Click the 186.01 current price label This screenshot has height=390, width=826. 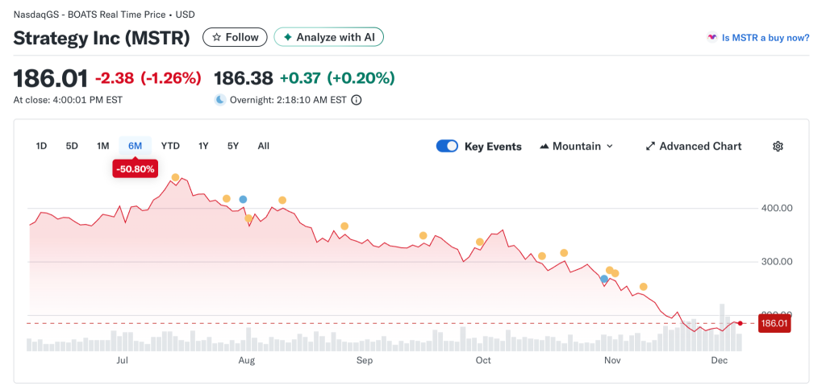coord(774,323)
